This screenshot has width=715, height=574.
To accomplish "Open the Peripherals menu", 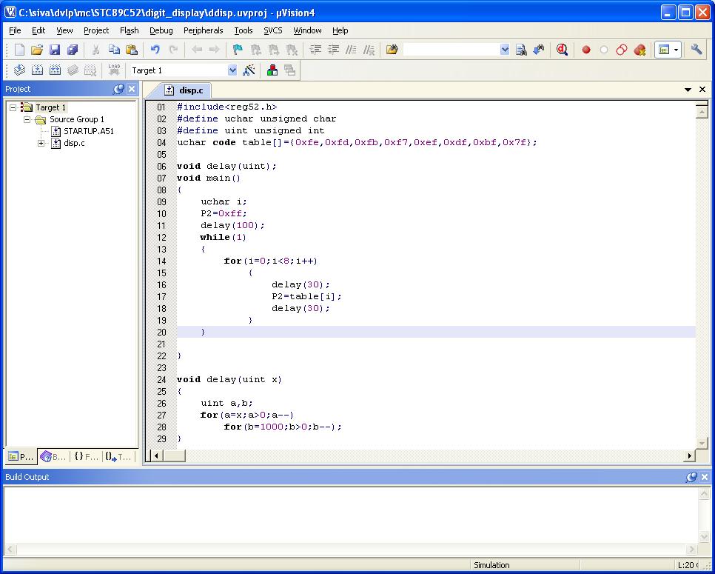I will coord(204,30).
